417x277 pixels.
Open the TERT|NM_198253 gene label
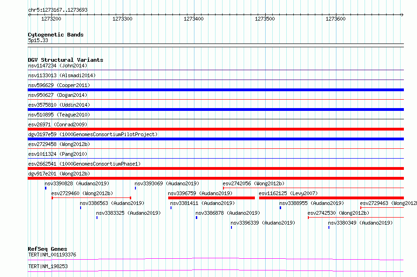48,266
